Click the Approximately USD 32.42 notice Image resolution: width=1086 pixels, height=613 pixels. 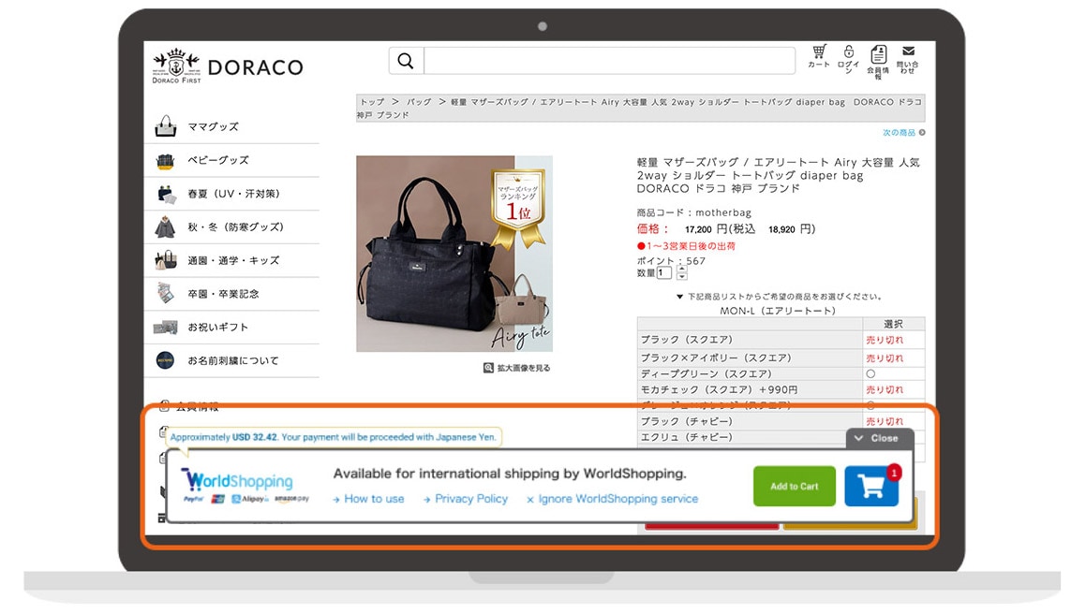click(334, 437)
